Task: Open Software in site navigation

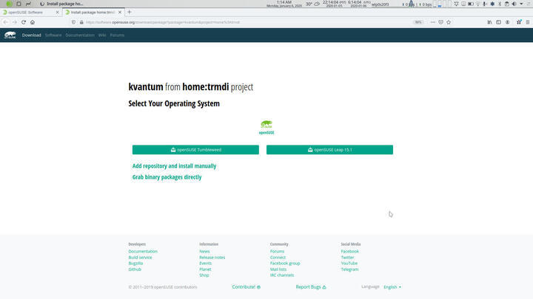Action: click(53, 35)
